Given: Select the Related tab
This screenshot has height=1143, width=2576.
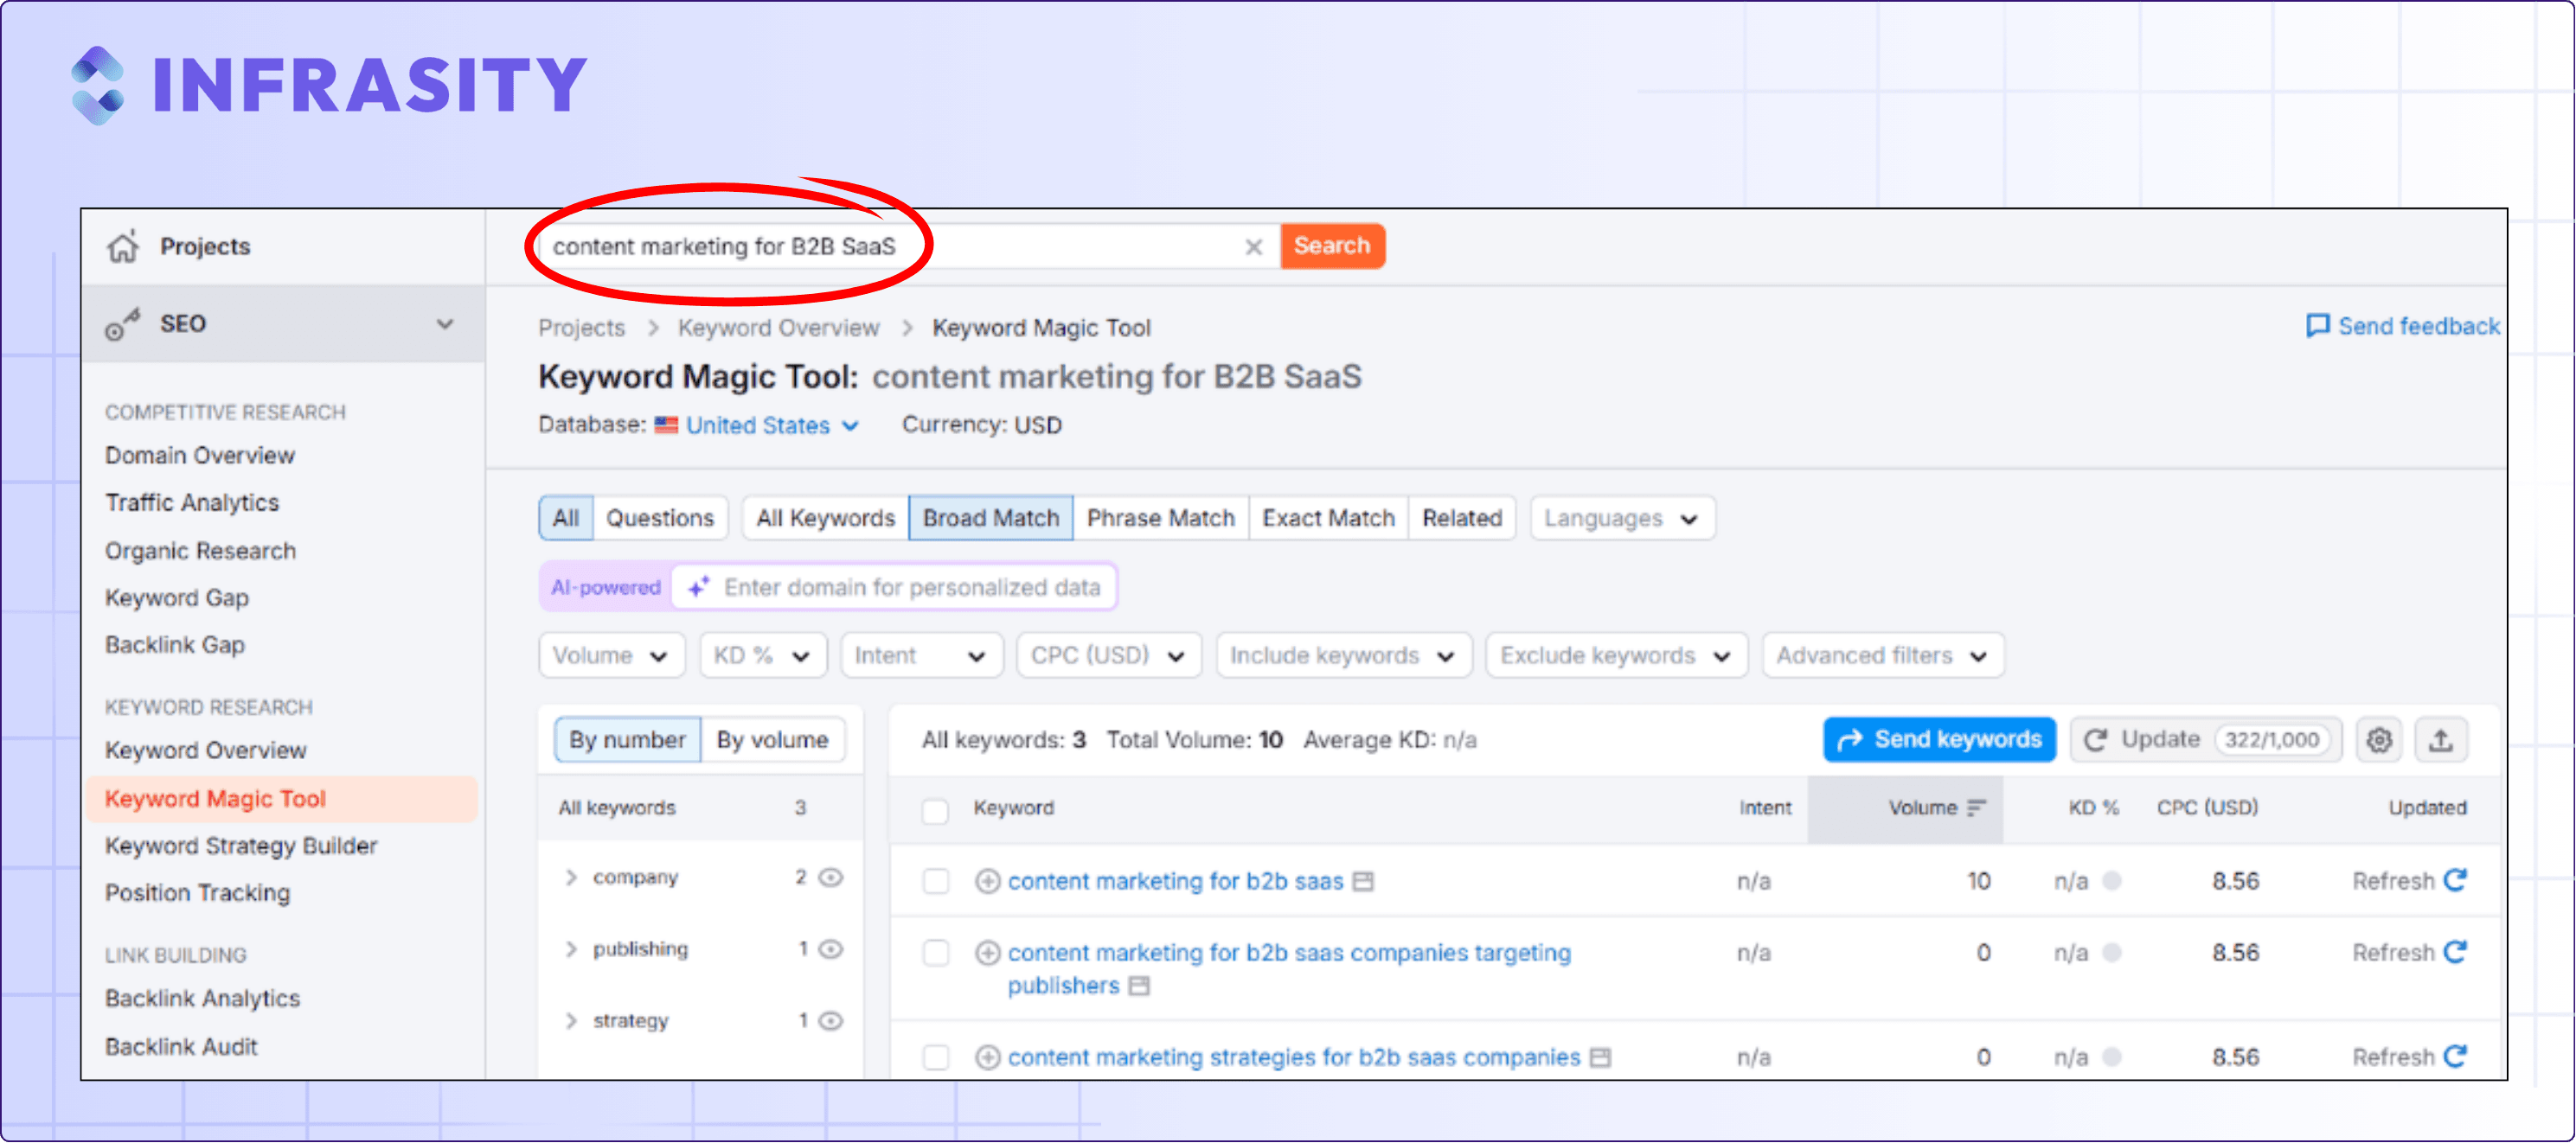Looking at the screenshot, I should pos(1462,519).
